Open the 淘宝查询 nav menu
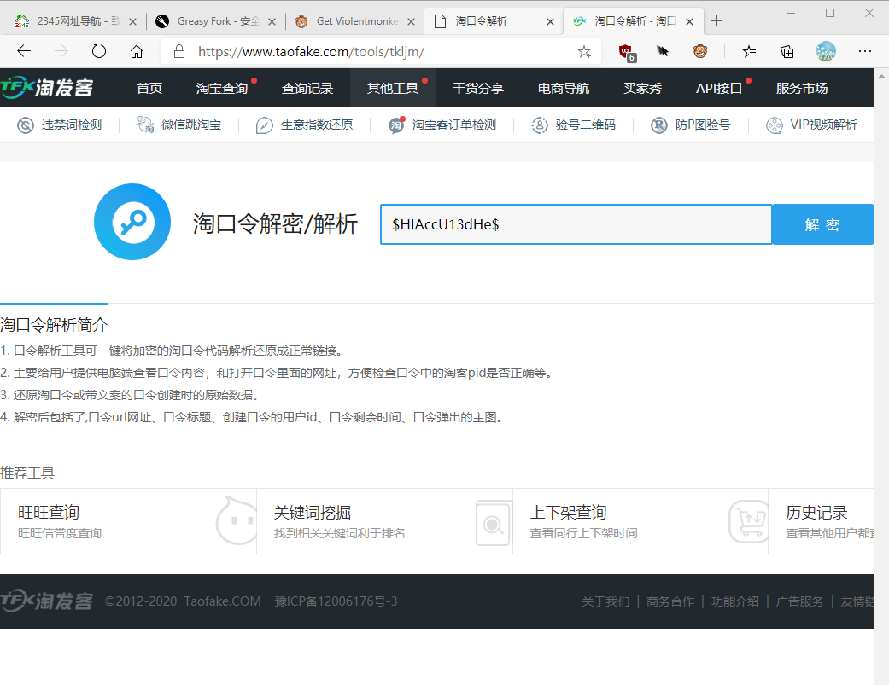Viewport: 889px width, 685px height. coord(222,89)
